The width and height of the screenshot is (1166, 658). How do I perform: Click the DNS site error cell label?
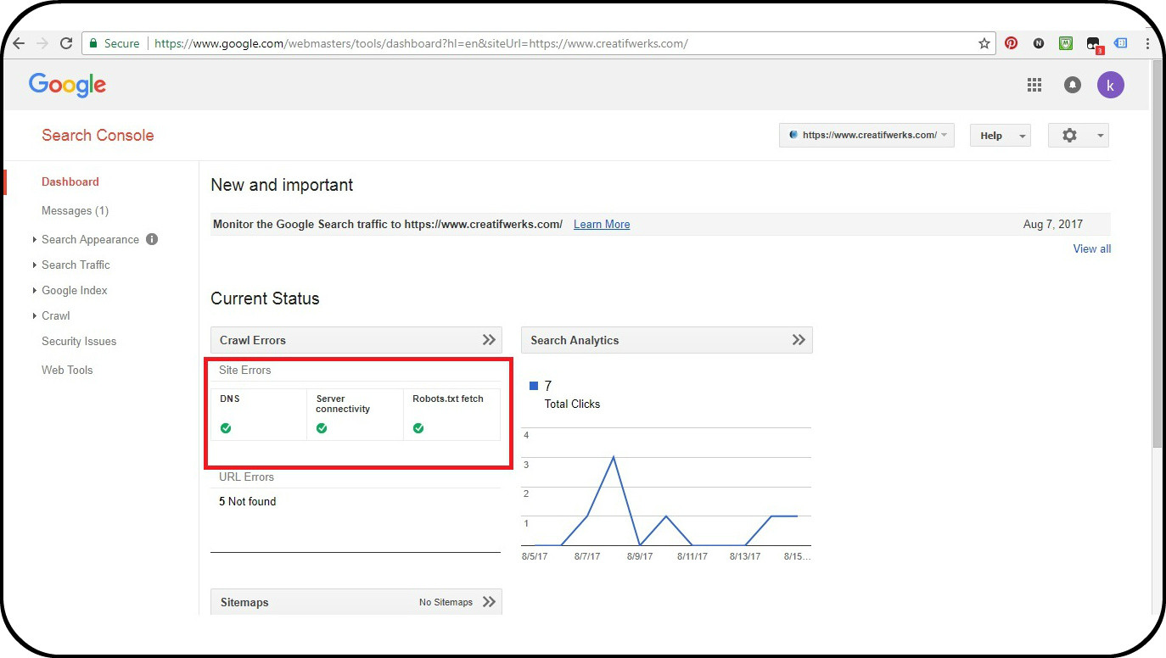(x=229, y=399)
